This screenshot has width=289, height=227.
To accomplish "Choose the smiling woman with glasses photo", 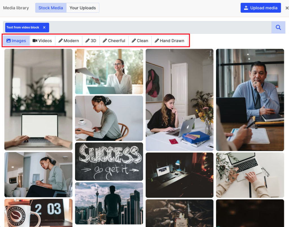I will click(109, 71).
